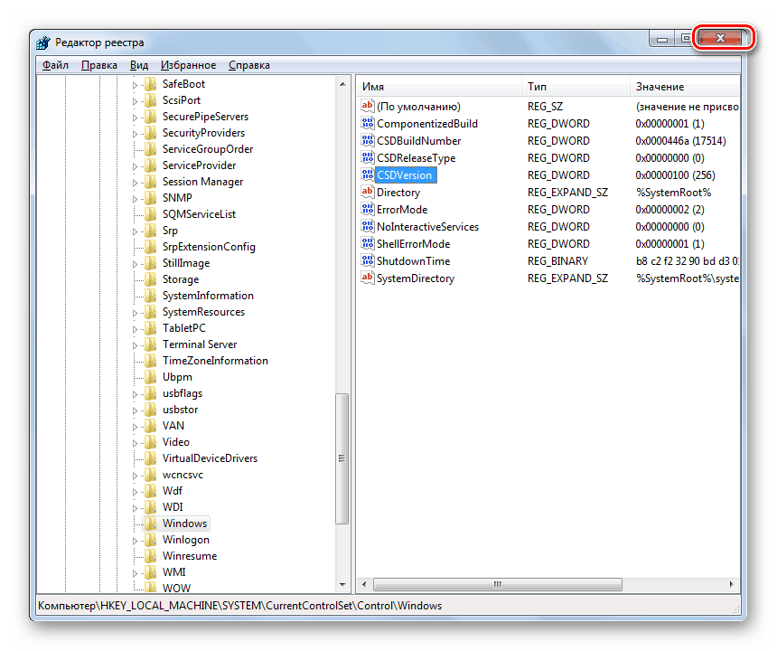Viewport: 777px width, 651px height.
Task: Click the VirtualDeviceDrivers folder icon
Action: [151, 458]
